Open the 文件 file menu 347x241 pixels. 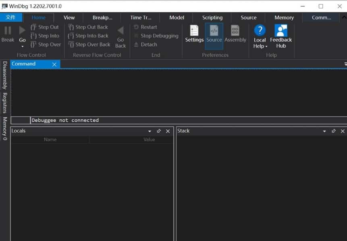pyautogui.click(x=11, y=17)
